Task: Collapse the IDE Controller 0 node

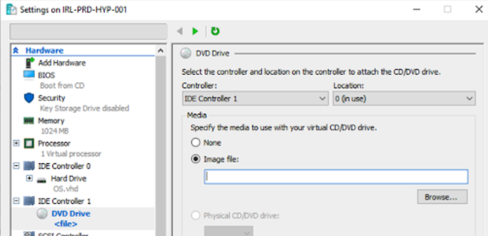Action: click(x=16, y=166)
